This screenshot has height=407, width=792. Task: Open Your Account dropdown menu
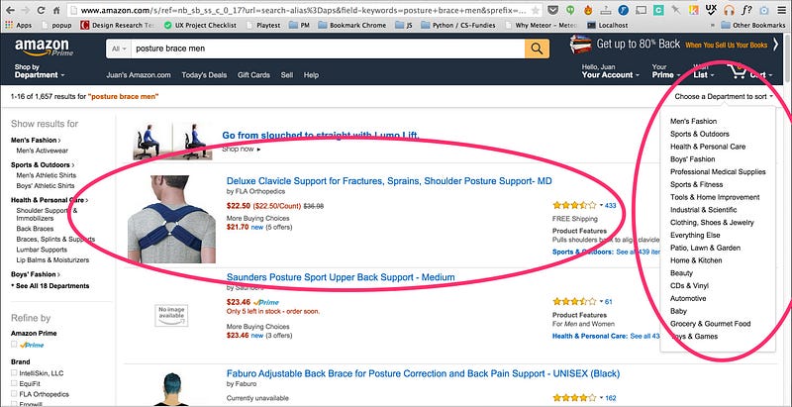tap(610, 71)
